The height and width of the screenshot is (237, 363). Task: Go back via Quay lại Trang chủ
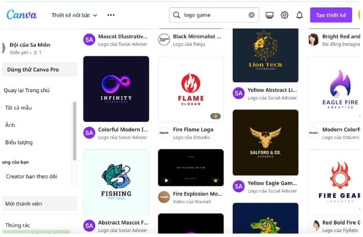pos(27,90)
